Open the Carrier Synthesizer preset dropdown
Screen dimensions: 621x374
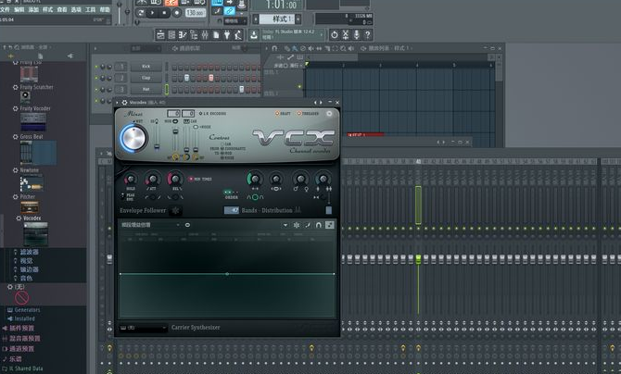[x=143, y=328]
